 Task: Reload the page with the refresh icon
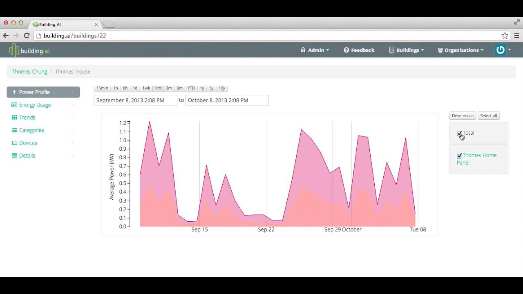[x=27, y=36]
